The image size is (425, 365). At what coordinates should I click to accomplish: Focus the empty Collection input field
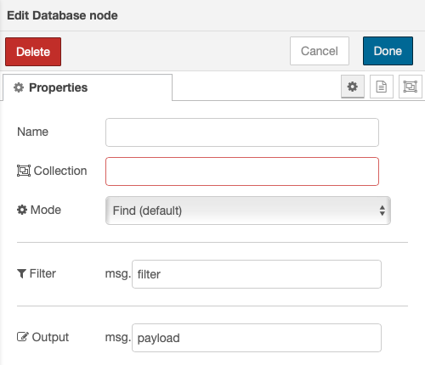242,171
